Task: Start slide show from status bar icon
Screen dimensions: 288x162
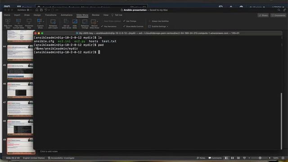Action: (x=244, y=158)
